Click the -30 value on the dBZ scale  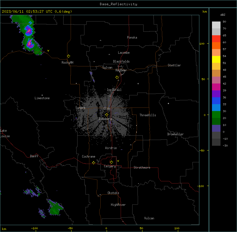click(x=225, y=145)
